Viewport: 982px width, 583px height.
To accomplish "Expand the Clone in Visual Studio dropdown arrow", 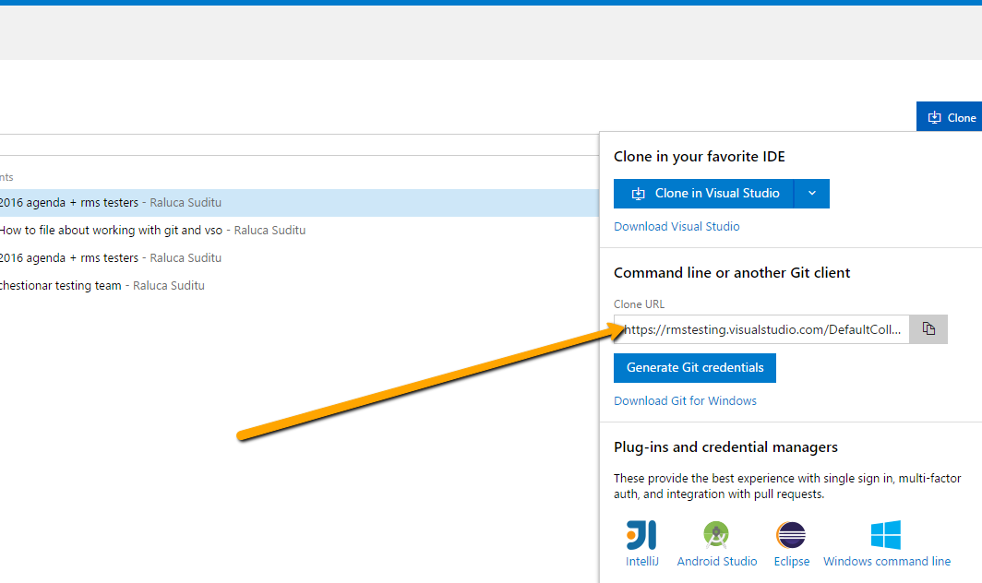I will 811,194.
